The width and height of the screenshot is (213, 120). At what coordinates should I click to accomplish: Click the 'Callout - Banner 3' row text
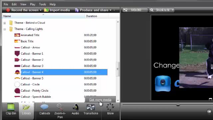(32, 66)
